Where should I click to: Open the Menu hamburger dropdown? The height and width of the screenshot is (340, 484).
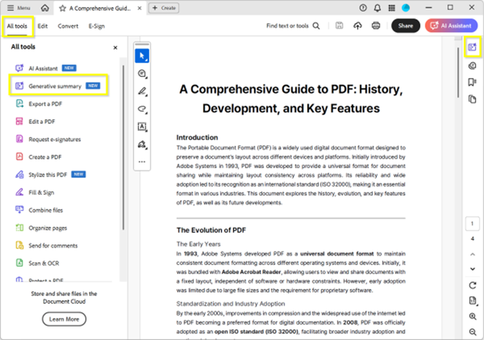pyautogui.click(x=19, y=8)
